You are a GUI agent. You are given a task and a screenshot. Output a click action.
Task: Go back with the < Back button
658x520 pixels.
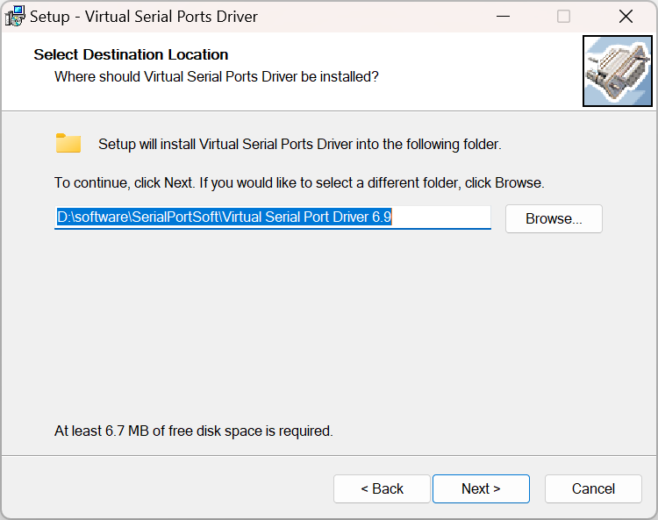click(382, 488)
